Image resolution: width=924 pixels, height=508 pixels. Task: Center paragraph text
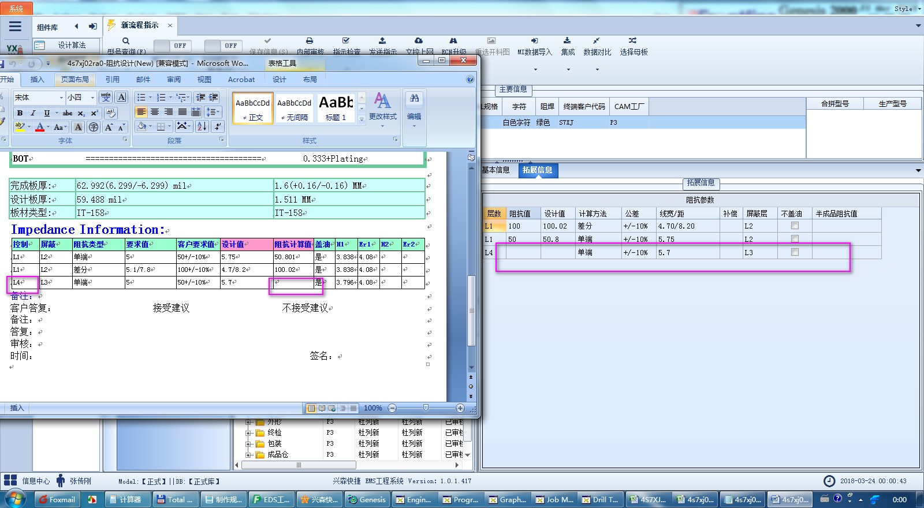point(155,112)
